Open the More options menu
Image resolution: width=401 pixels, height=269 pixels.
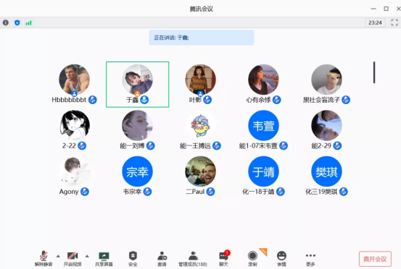(x=310, y=259)
